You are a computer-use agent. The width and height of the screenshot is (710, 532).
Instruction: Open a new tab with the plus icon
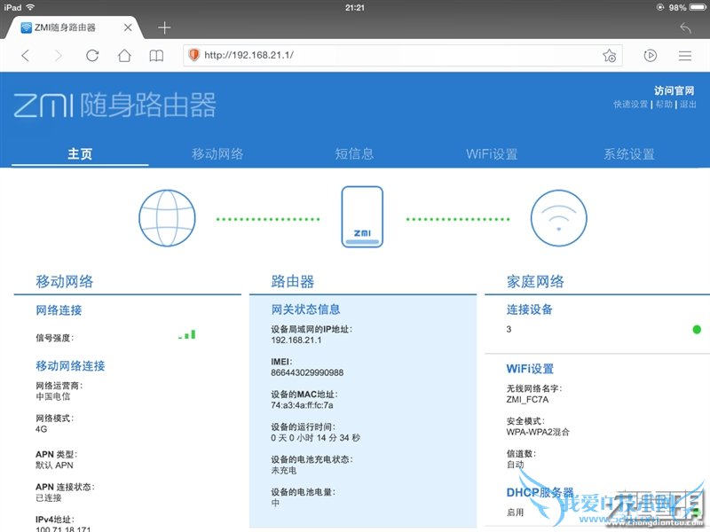[x=164, y=27]
